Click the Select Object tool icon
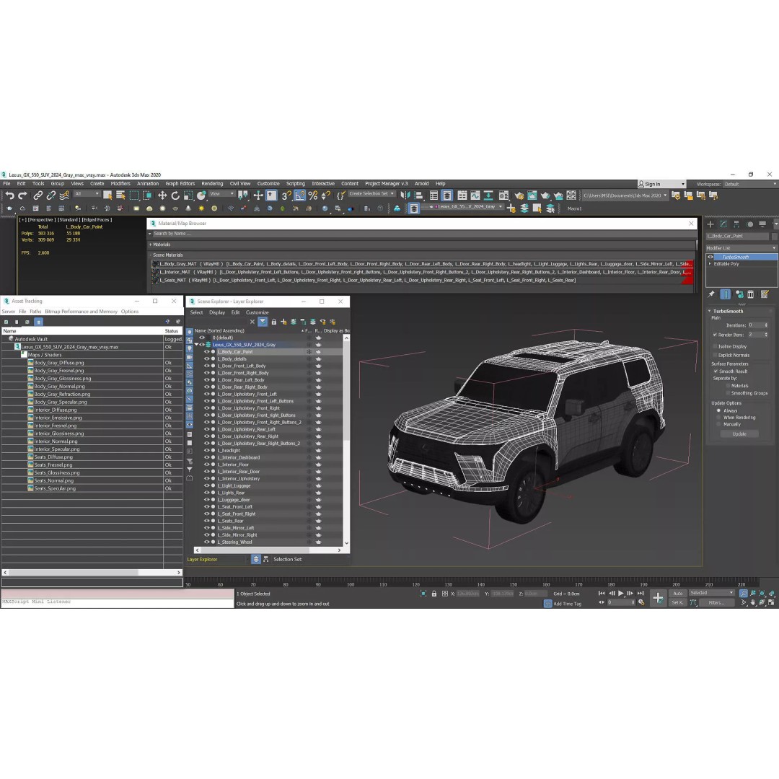Viewport: 779px width, 779px height. pos(107,195)
